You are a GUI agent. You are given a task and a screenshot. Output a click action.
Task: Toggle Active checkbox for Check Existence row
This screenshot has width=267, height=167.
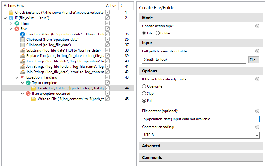107,12
